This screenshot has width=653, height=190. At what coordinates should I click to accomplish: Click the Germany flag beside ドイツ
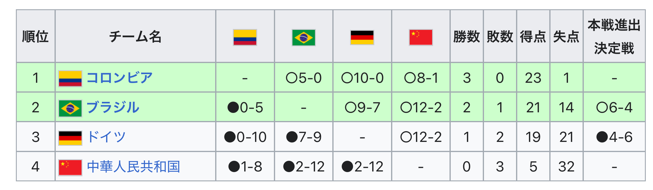point(70,137)
